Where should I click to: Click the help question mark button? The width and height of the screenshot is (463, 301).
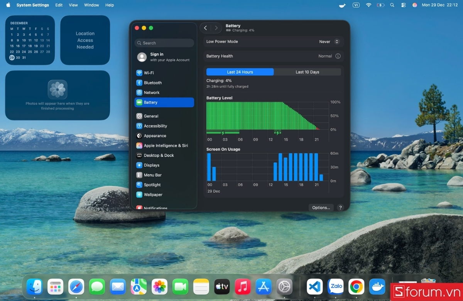tap(340, 207)
